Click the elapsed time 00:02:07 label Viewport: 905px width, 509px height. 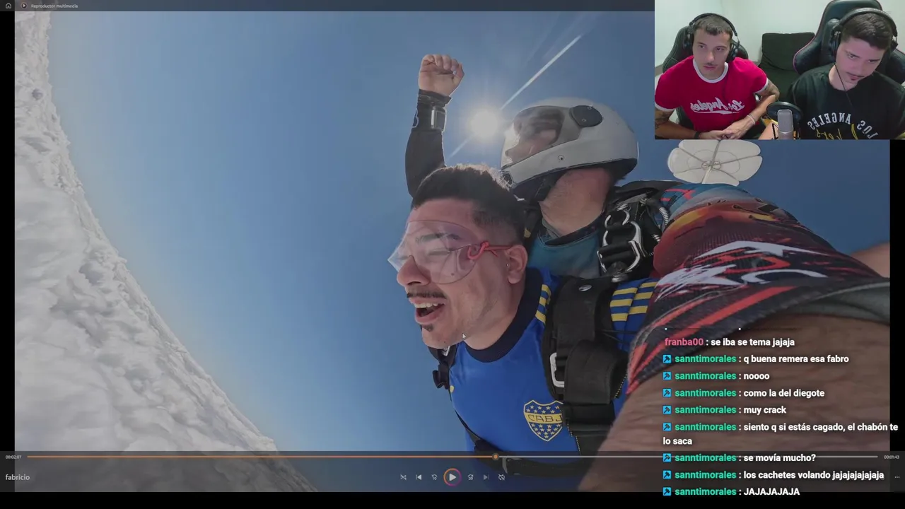[x=13, y=457]
